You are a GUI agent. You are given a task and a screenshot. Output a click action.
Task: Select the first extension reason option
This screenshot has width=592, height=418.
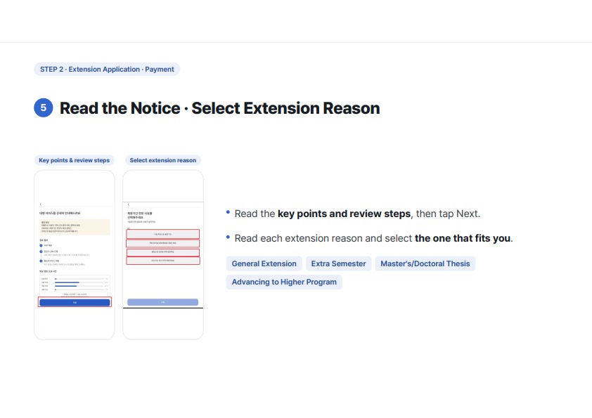[162, 234]
